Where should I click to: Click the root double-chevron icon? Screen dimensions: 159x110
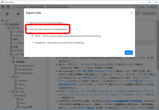[x=3, y=21]
